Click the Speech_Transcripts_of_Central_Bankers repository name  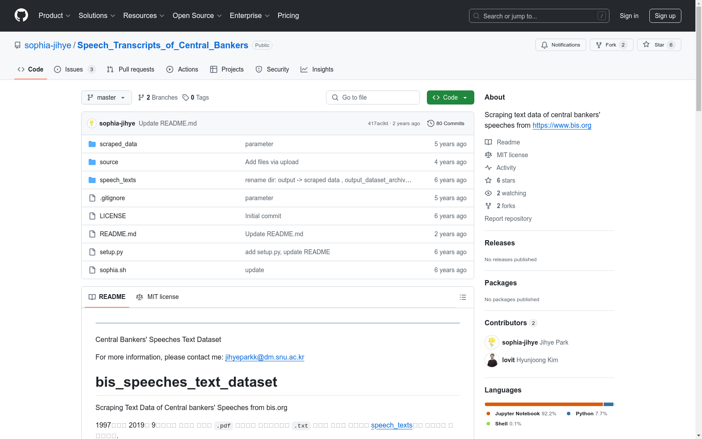pos(163,45)
